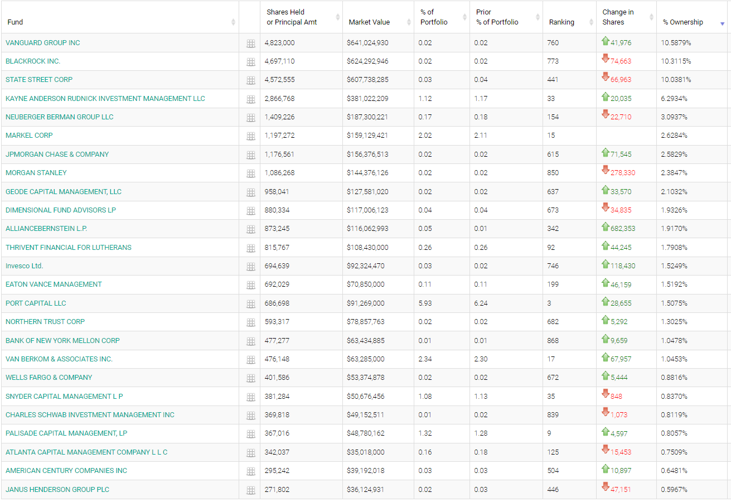This screenshot has height=502, width=731.
Task: Select change in shares value 15,453
Action: [x=621, y=452]
